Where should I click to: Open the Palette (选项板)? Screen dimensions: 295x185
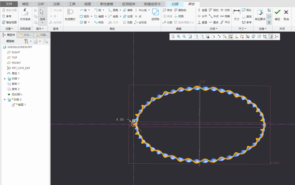coord(155,14)
